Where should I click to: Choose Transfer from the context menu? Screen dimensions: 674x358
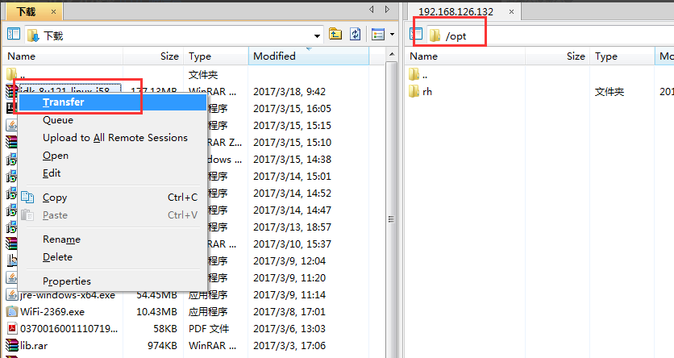64,102
